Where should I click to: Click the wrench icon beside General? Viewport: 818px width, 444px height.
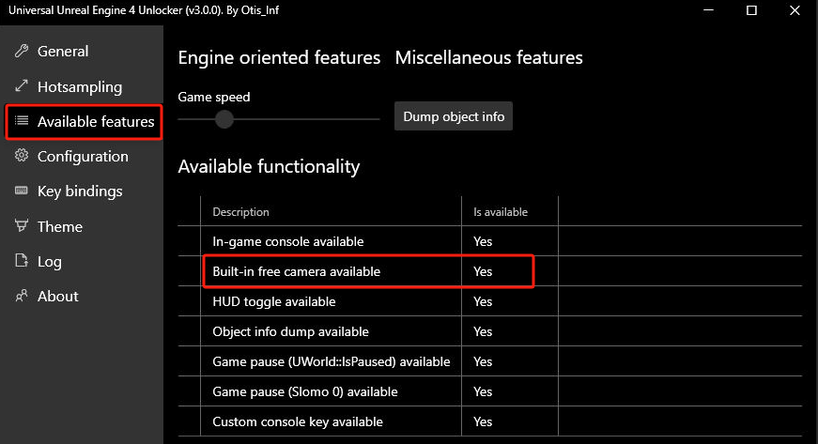22,51
